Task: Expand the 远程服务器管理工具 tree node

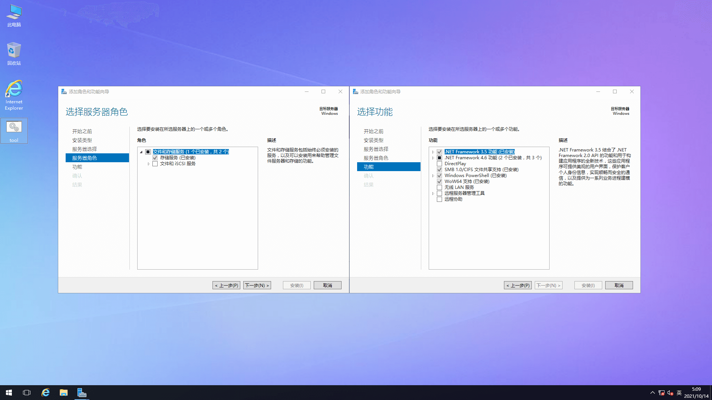Action: 433,193
